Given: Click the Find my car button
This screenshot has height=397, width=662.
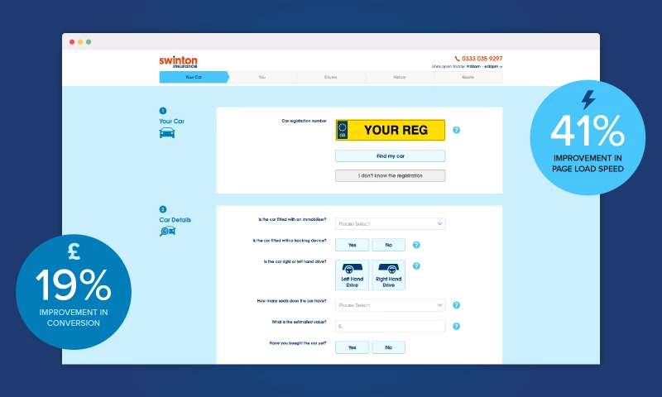Looking at the screenshot, I should pos(390,155).
